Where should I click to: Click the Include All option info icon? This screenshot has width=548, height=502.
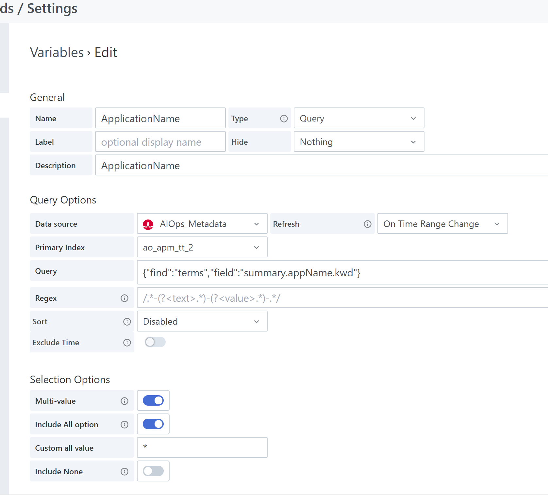point(125,425)
